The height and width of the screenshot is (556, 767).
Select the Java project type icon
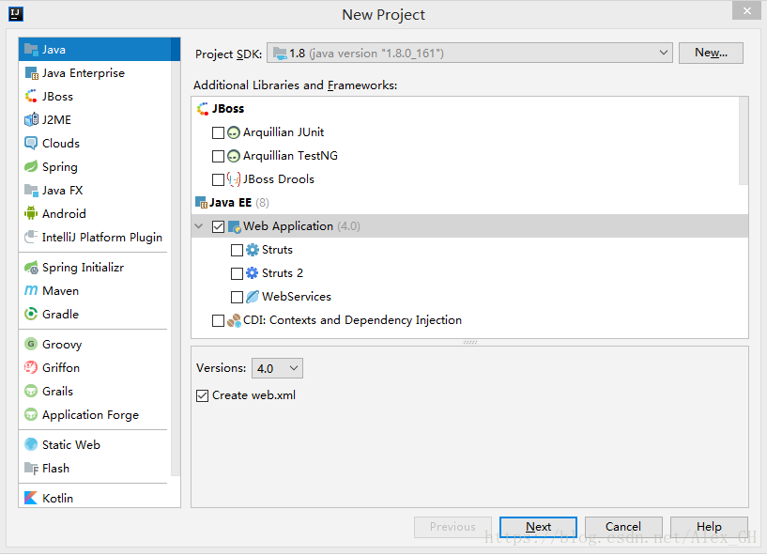31,50
